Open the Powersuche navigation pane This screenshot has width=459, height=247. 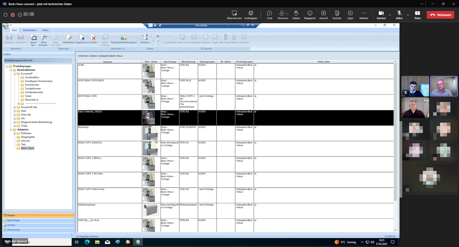point(38,230)
